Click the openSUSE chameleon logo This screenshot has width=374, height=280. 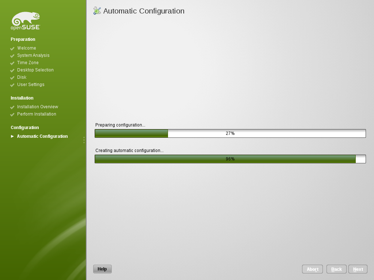26,21
